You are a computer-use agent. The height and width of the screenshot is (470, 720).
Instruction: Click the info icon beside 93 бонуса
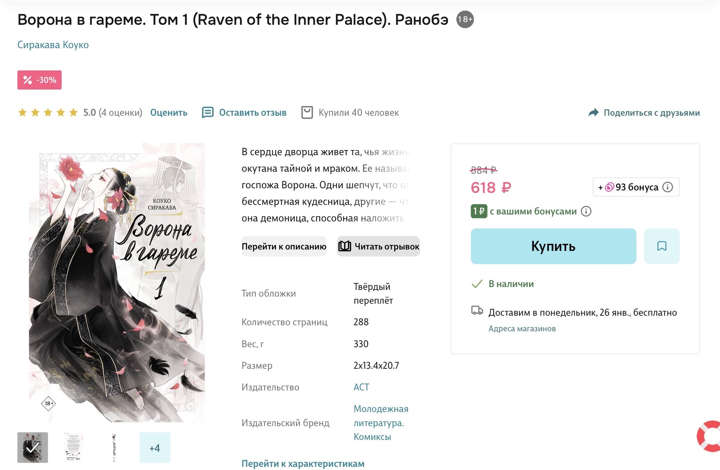coord(667,187)
